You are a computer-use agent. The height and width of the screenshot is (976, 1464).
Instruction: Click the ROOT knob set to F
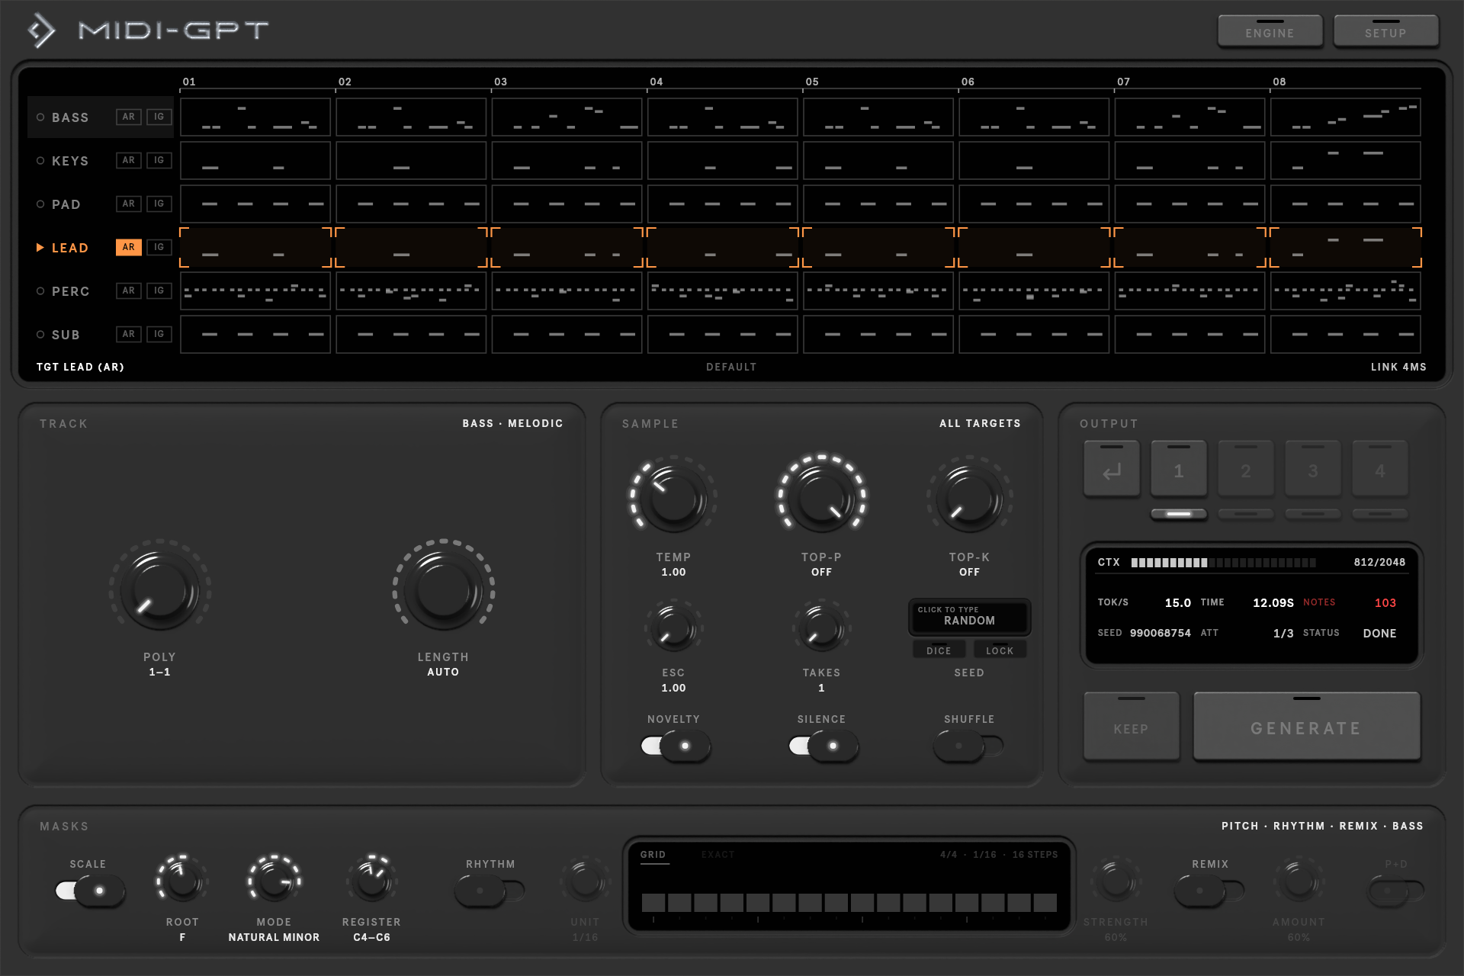pos(182,881)
